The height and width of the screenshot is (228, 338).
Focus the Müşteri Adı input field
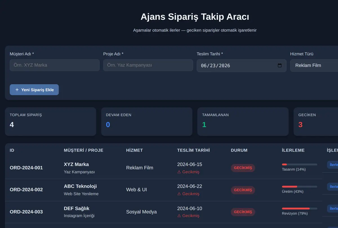pos(55,65)
